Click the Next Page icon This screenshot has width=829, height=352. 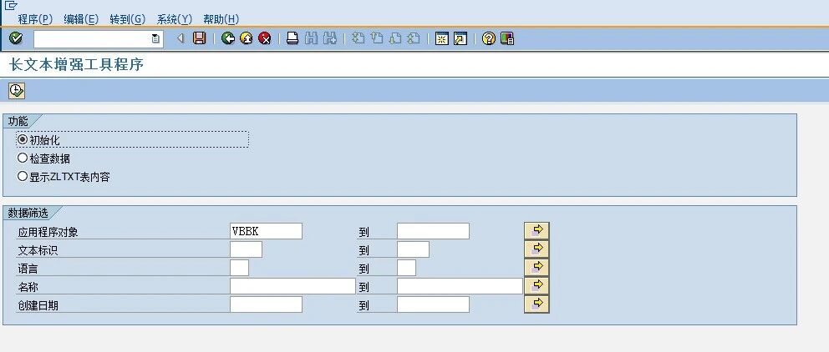click(395, 38)
